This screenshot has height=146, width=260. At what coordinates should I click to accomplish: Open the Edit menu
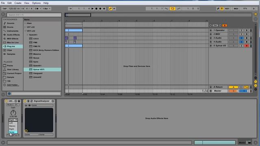(9, 3)
